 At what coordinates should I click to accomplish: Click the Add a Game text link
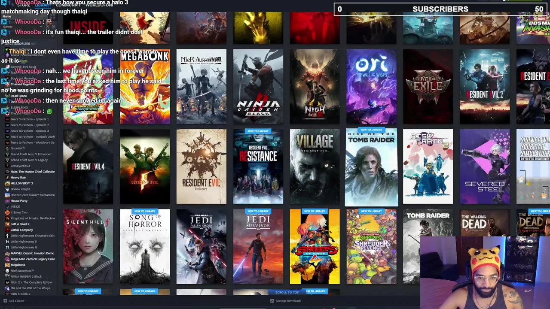pos(16,301)
